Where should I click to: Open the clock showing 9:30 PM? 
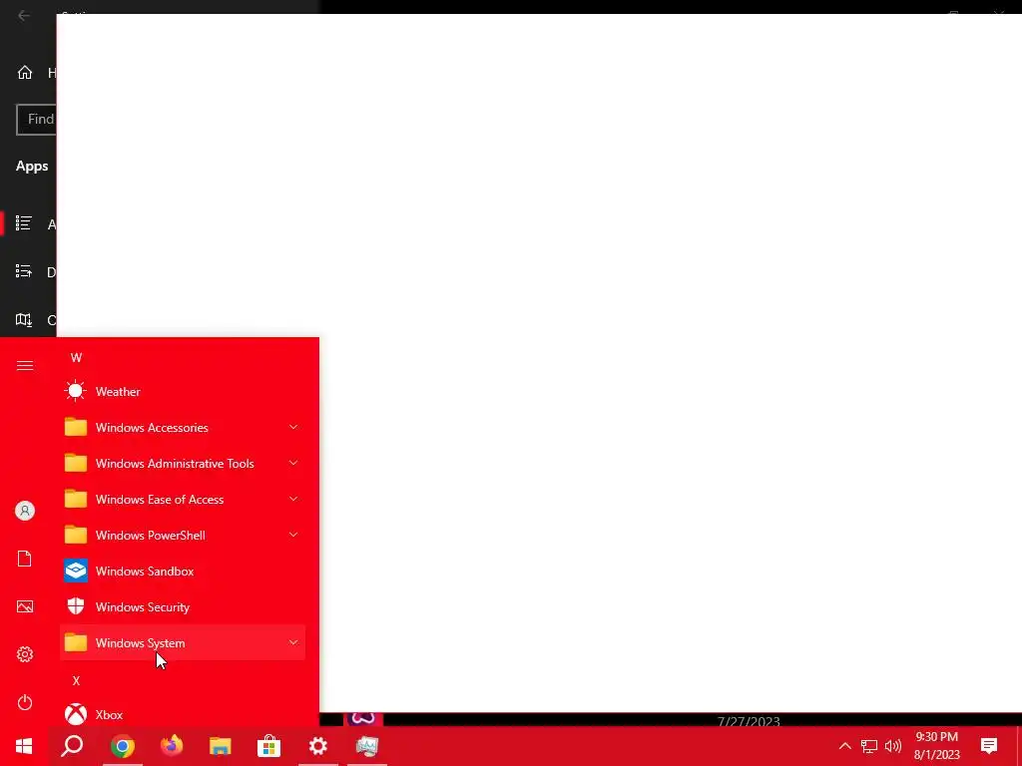[936, 746]
